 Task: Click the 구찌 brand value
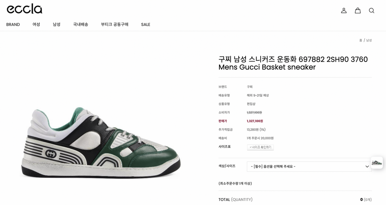[249, 87]
